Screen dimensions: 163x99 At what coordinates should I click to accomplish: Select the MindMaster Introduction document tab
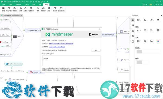[x=11, y=15]
